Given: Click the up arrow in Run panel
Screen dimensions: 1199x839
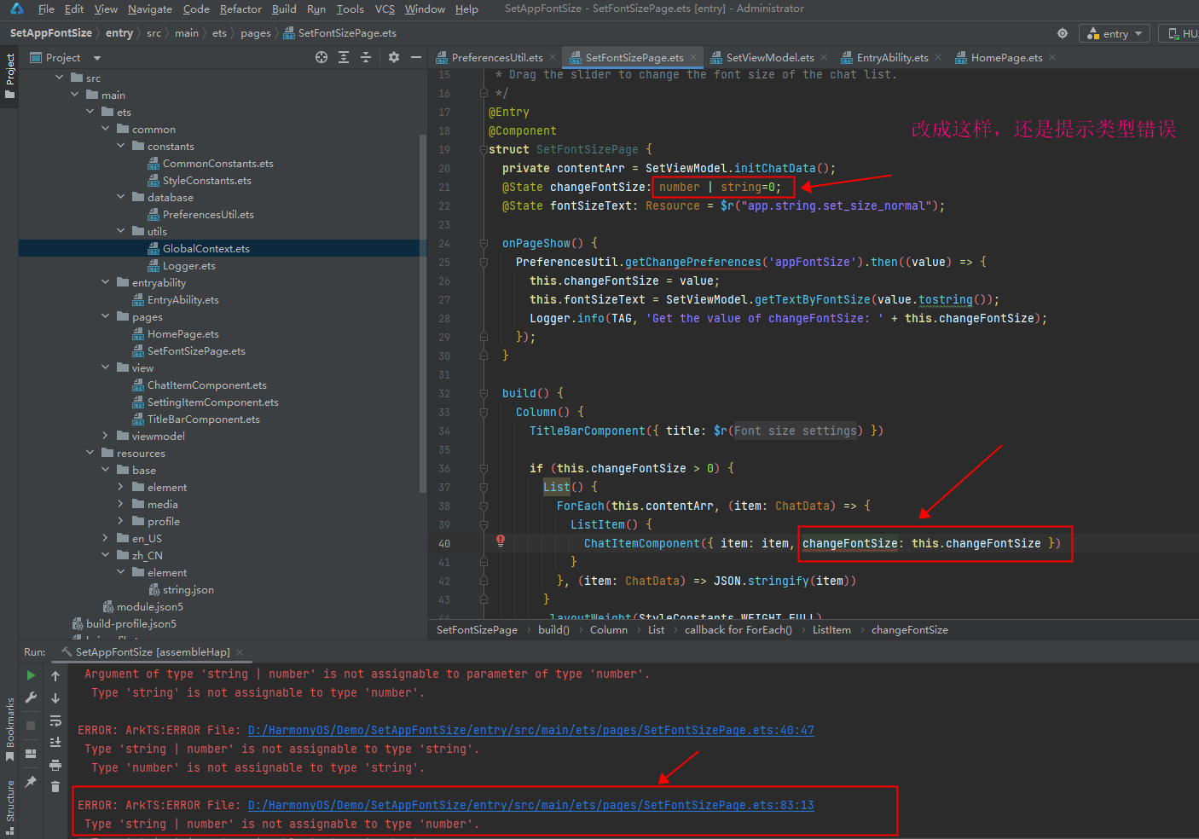Looking at the screenshot, I should [55, 676].
